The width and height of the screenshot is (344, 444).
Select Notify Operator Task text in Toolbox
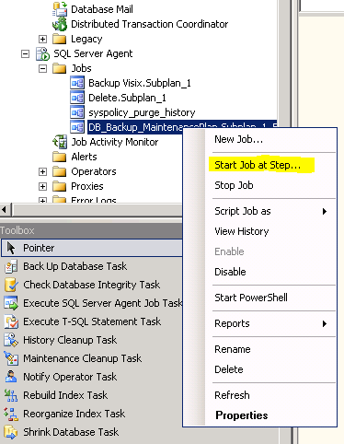(x=70, y=377)
